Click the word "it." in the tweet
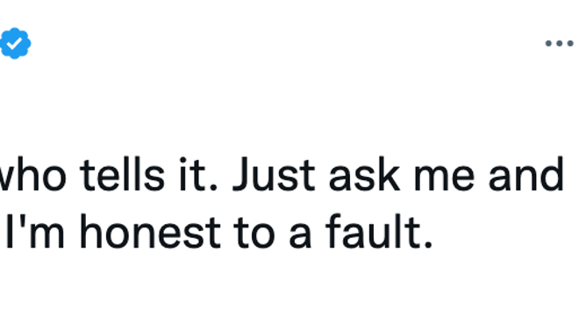 pyautogui.click(x=198, y=174)
